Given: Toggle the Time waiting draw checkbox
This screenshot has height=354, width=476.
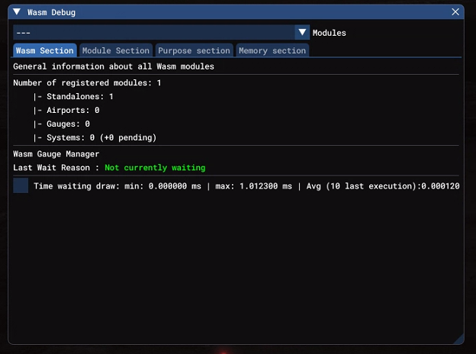Looking at the screenshot, I should click(21, 185).
